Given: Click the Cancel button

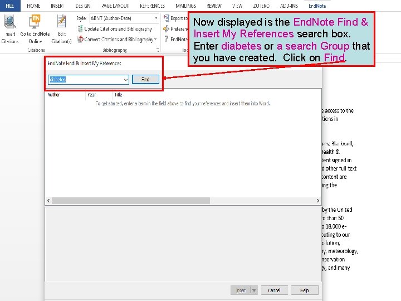Looking at the screenshot, I should coord(274,290).
